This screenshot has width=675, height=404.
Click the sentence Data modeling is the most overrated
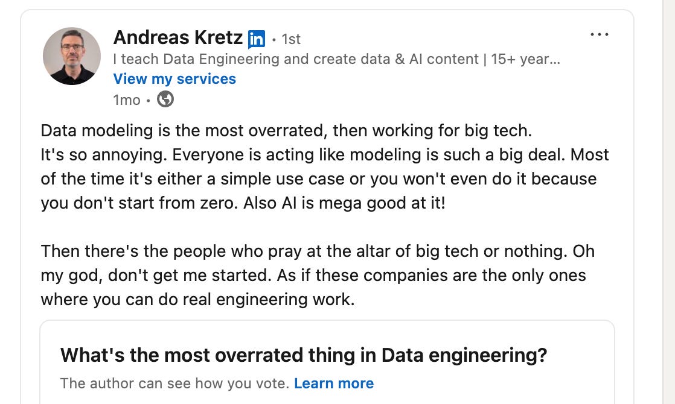point(286,131)
